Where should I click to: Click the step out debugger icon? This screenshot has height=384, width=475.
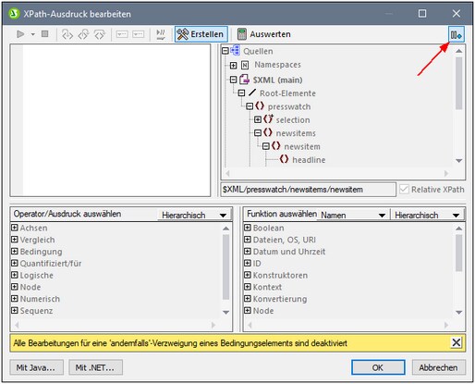coord(83,34)
